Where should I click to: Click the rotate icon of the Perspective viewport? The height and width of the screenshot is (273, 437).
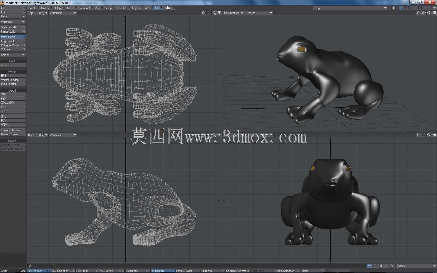click(x=424, y=13)
